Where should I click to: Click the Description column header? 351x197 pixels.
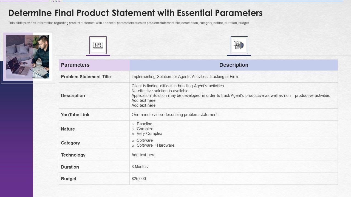click(234, 65)
